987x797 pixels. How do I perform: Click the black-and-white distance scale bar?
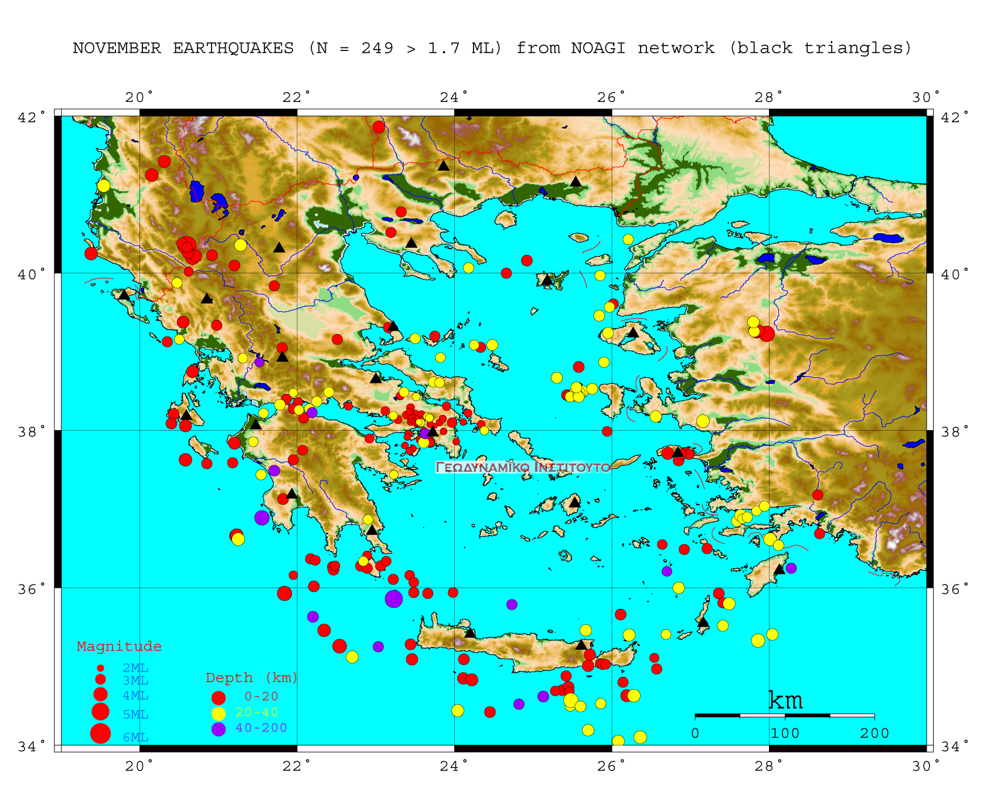[x=785, y=716]
